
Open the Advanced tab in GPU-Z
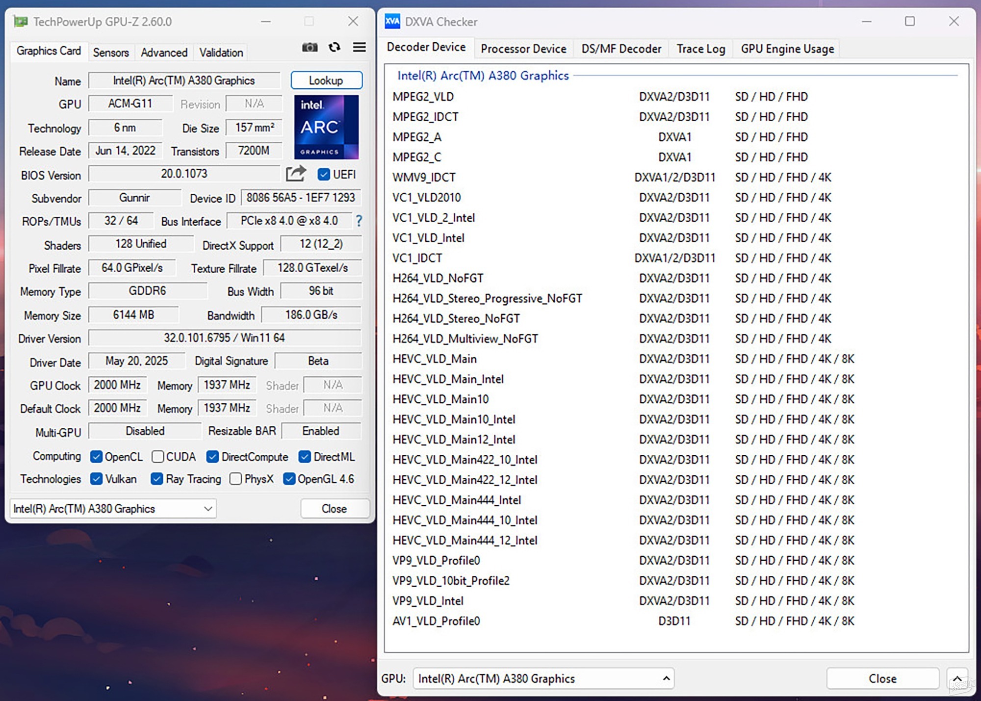(164, 52)
